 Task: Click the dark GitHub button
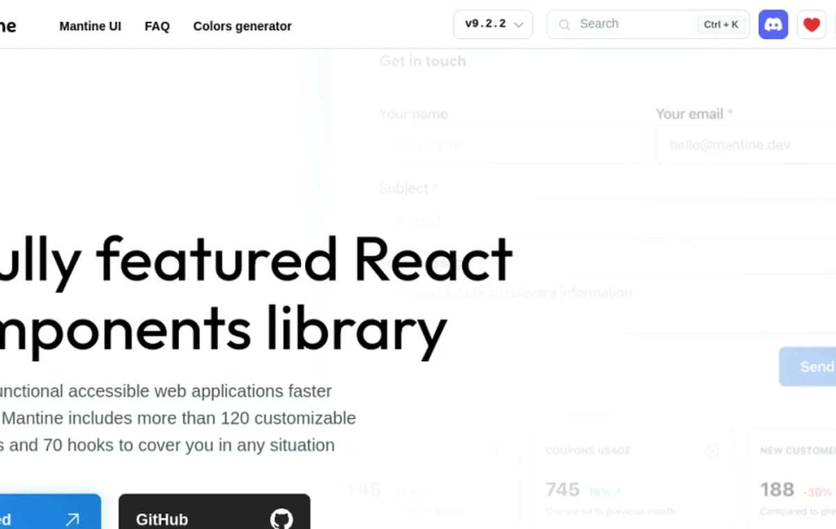215,512
